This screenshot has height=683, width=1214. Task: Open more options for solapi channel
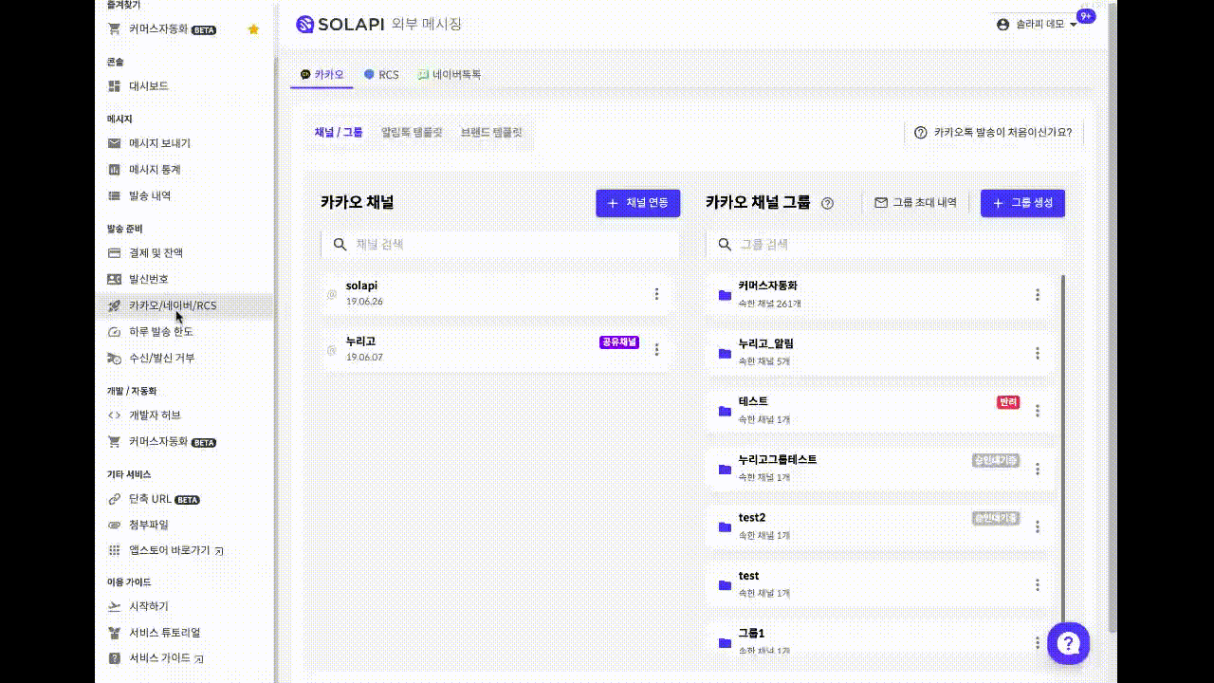[x=656, y=294]
